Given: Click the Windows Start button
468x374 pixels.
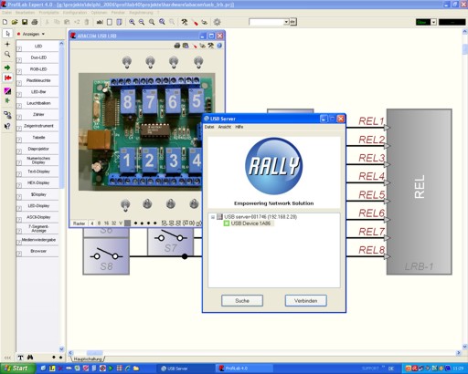Looking at the screenshot, I should 17,369.
